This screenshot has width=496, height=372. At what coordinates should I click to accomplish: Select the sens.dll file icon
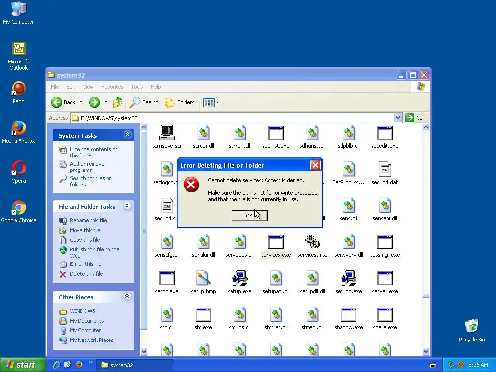(349, 205)
